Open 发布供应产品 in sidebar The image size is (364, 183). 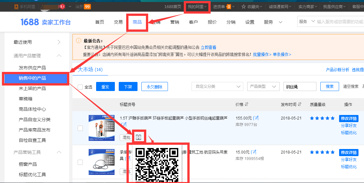click(x=32, y=68)
